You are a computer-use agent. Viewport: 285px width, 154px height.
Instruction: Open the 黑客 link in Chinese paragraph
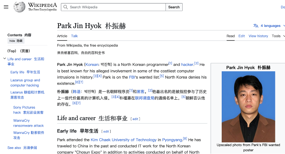pos(140,92)
